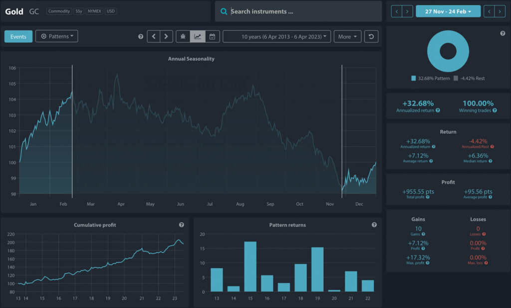Click the reset refresh arrow icon
This screenshot has height=308, width=511.
click(x=371, y=36)
